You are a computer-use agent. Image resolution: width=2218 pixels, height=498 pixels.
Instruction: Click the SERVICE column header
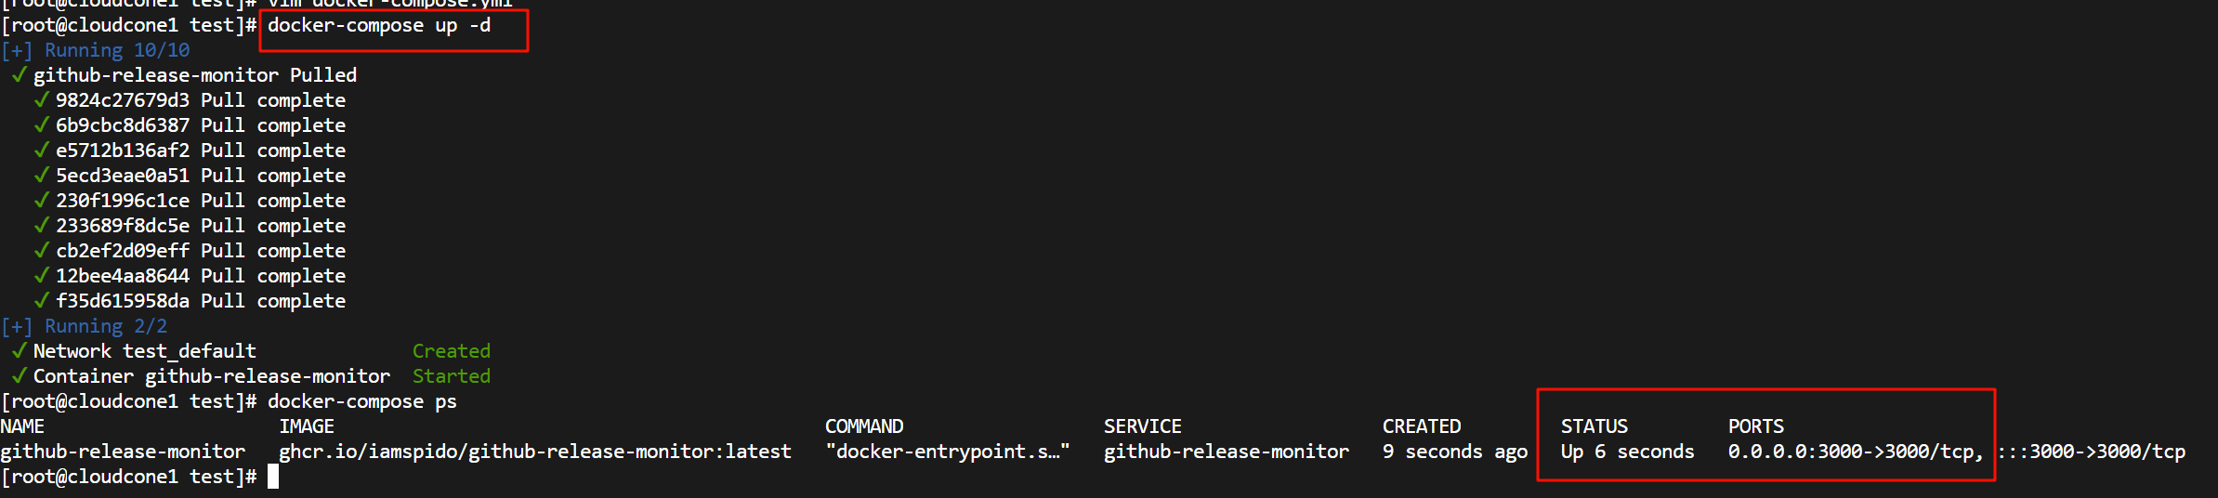1143,426
